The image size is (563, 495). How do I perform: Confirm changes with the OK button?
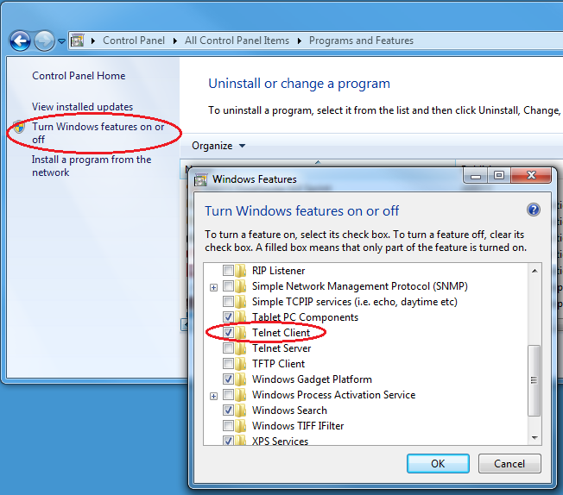(438, 463)
